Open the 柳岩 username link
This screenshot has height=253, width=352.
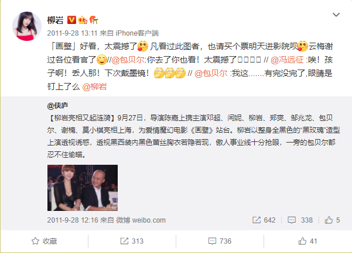55,20
